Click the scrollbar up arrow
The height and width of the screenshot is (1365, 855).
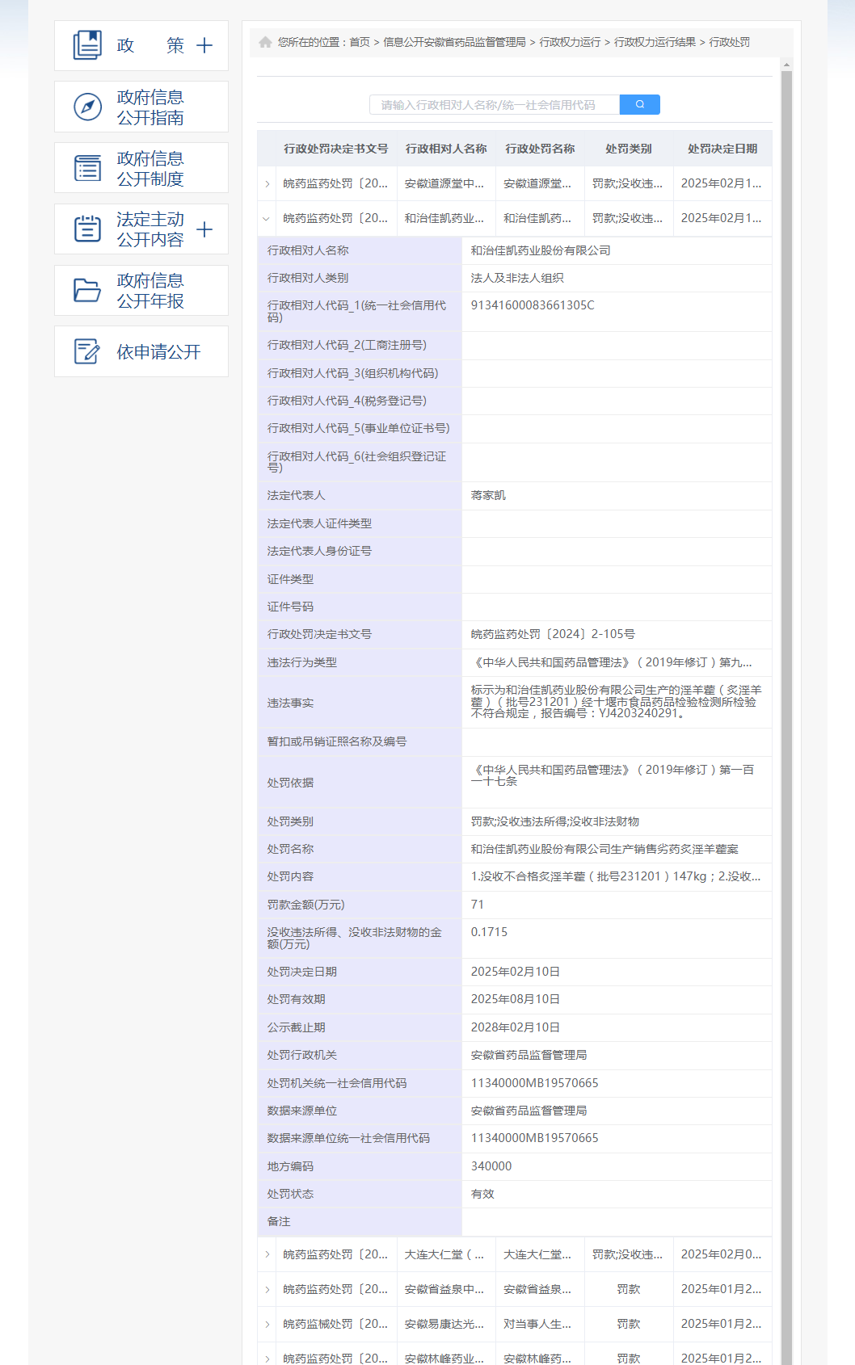click(786, 65)
